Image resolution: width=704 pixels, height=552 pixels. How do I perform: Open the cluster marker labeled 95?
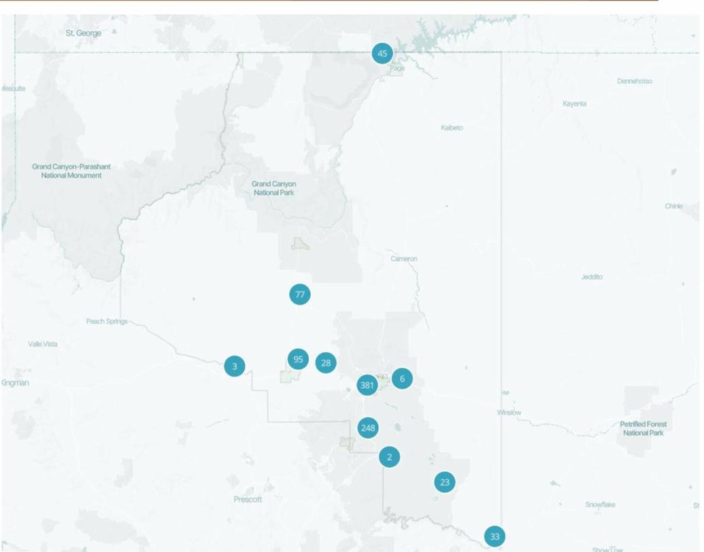coord(298,358)
